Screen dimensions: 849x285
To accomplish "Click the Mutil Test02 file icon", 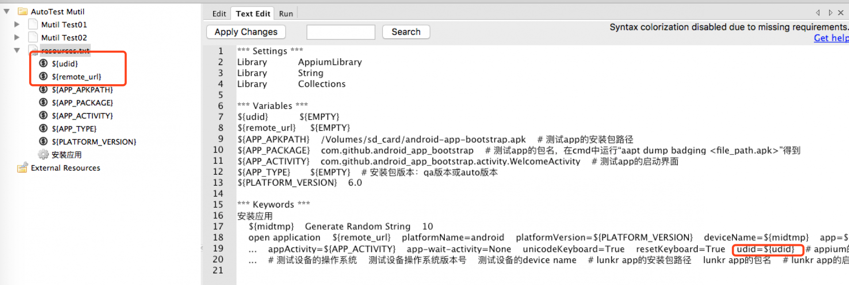I will [x=33, y=37].
